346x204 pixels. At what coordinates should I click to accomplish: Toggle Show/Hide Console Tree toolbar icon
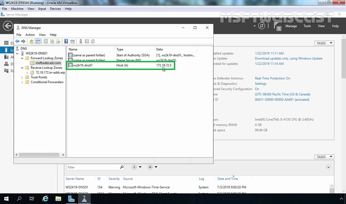click(x=38, y=41)
